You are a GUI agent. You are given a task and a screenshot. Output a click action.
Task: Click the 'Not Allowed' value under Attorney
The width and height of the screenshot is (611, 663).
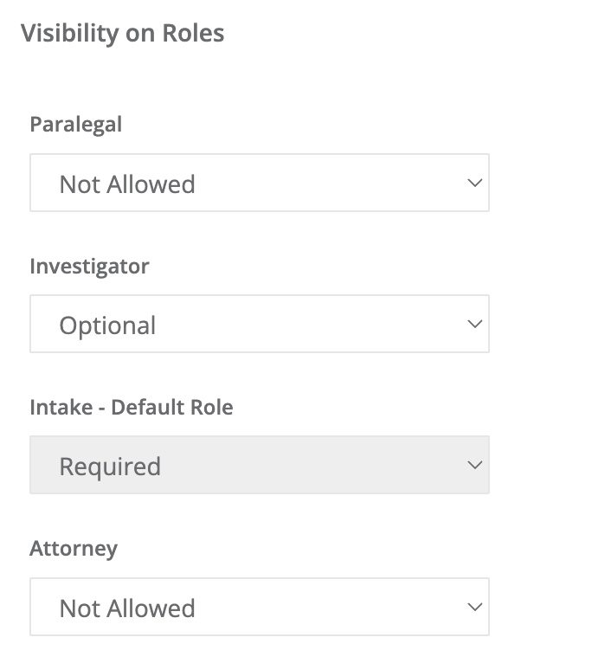click(x=127, y=608)
